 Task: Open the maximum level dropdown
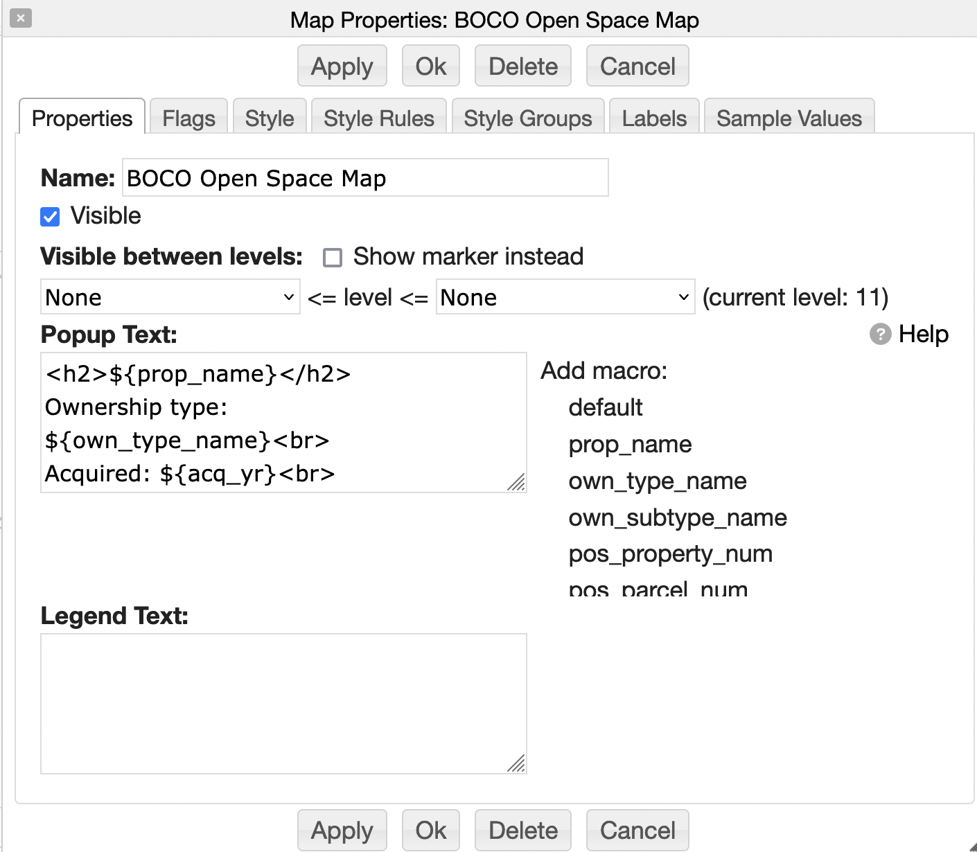tap(565, 297)
